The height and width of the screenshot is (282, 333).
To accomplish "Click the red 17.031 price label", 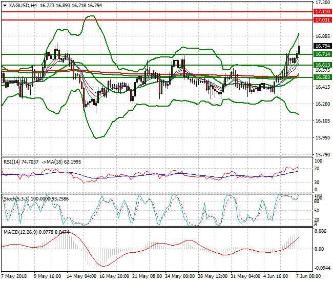I will (x=322, y=19).
